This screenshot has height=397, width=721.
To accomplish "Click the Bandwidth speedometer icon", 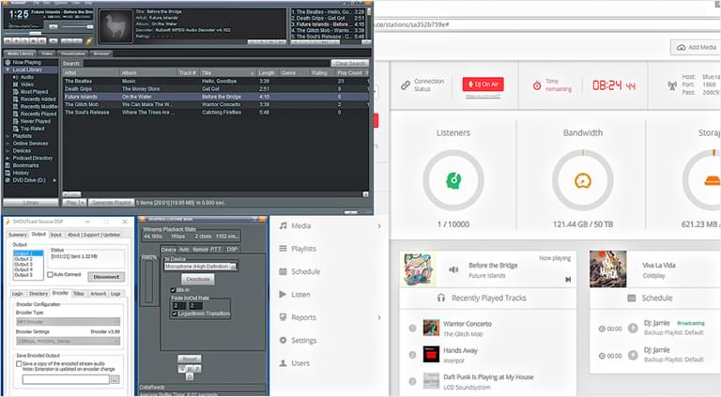I will coord(583,178).
